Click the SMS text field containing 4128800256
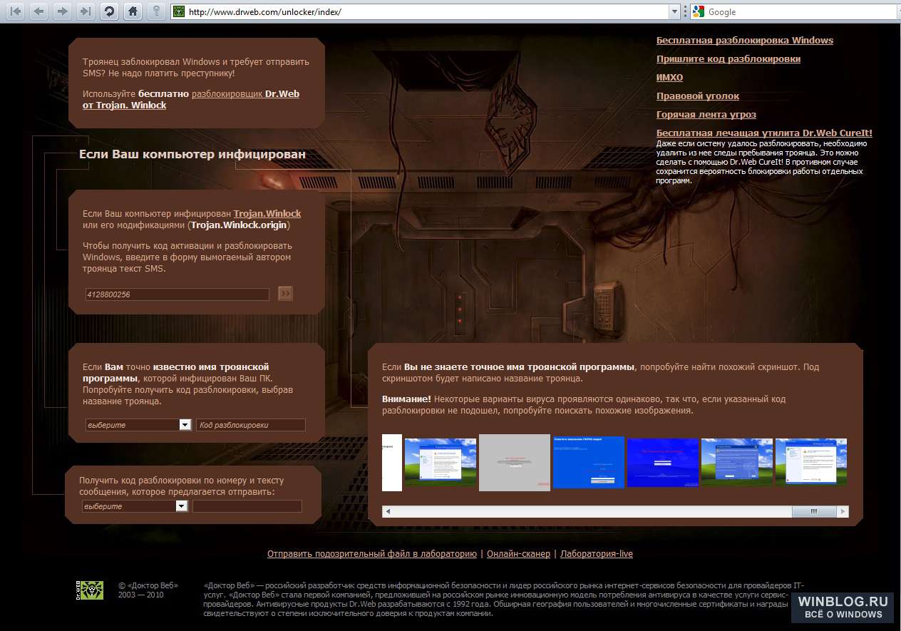The image size is (901, 631). coord(177,294)
